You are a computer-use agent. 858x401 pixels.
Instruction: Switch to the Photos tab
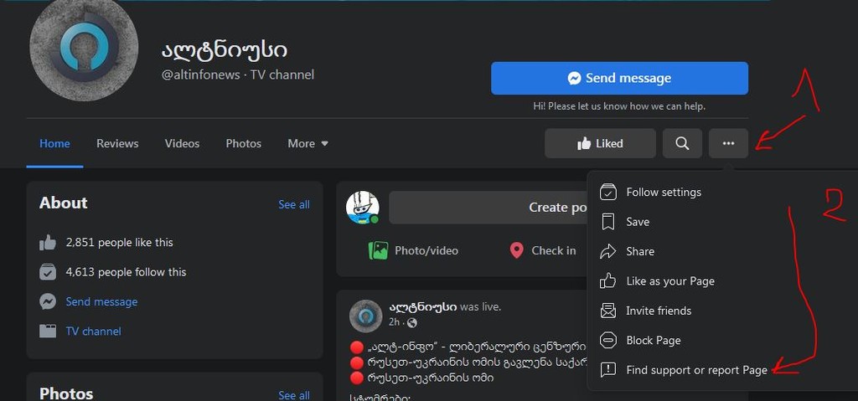(244, 143)
